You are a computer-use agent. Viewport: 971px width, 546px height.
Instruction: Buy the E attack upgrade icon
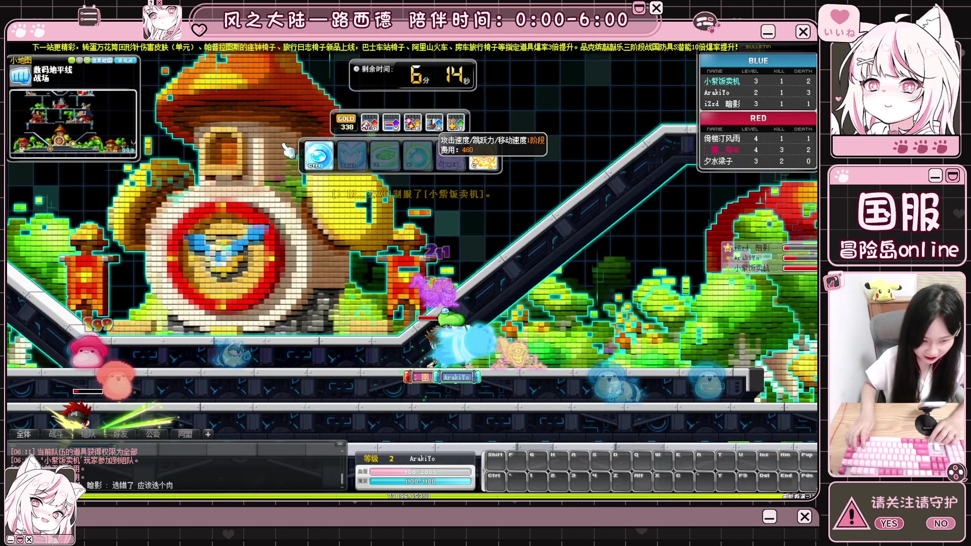tap(413, 122)
